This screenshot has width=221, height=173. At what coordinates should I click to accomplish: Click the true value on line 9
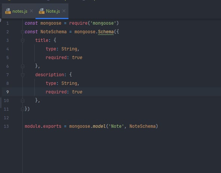point(77,92)
